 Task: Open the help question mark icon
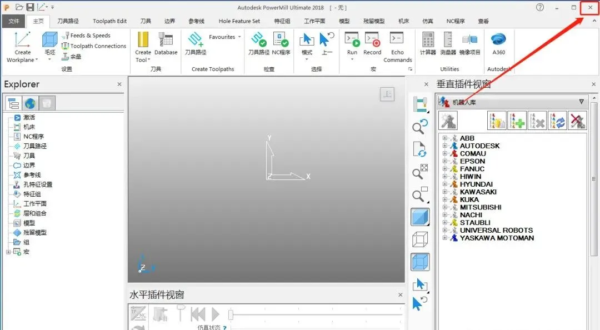[x=540, y=7]
